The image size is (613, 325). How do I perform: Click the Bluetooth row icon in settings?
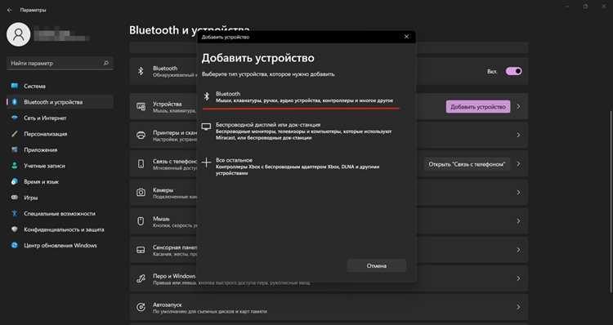click(x=141, y=71)
